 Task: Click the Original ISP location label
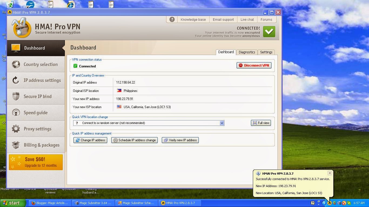(86, 91)
